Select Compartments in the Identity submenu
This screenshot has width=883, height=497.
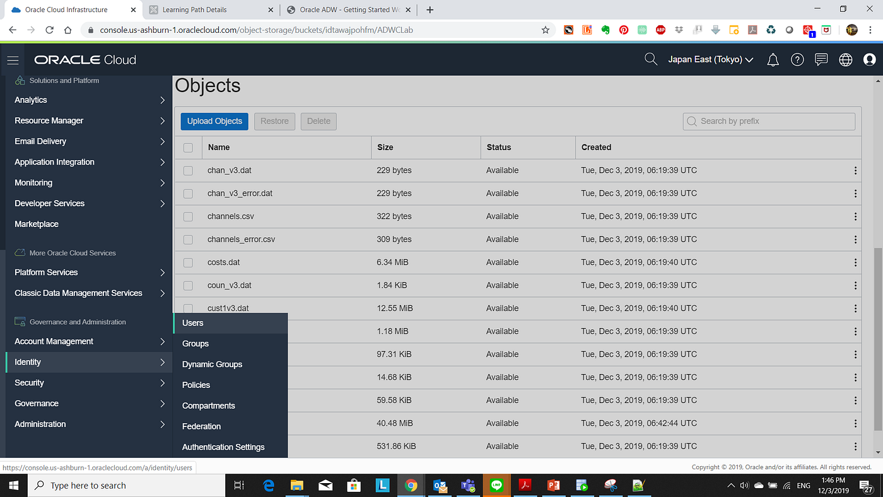[230, 406]
